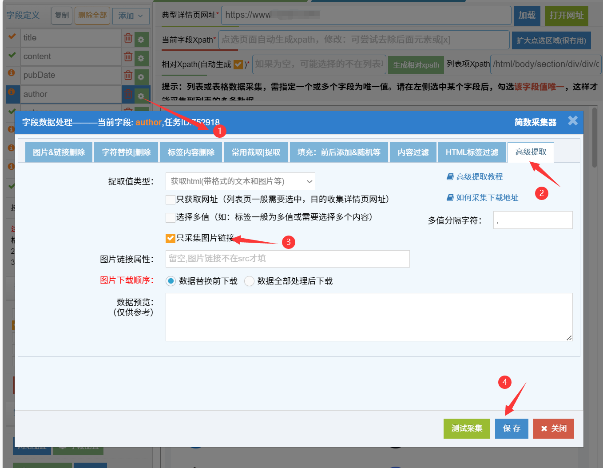Click the 保存 button
Viewport: 603px width, 468px height.
pyautogui.click(x=512, y=428)
